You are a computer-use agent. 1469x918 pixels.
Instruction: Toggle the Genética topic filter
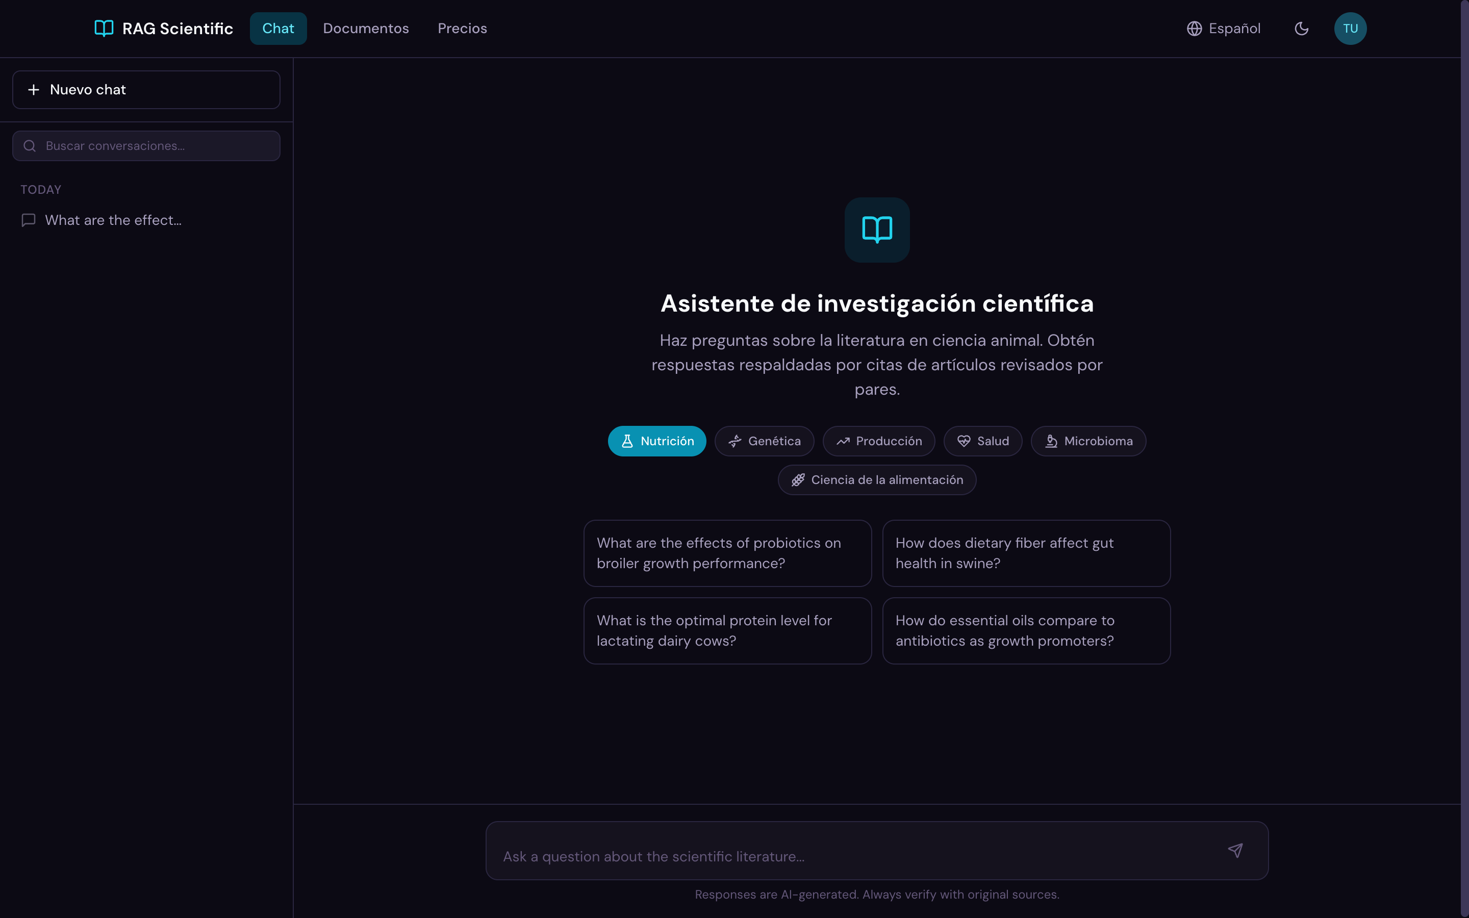(x=764, y=441)
